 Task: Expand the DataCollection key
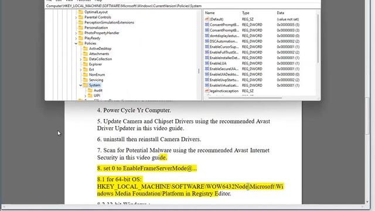tap(81, 59)
